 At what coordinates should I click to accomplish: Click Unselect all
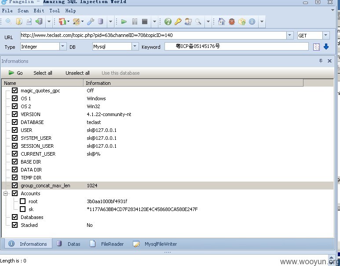tap(77, 73)
